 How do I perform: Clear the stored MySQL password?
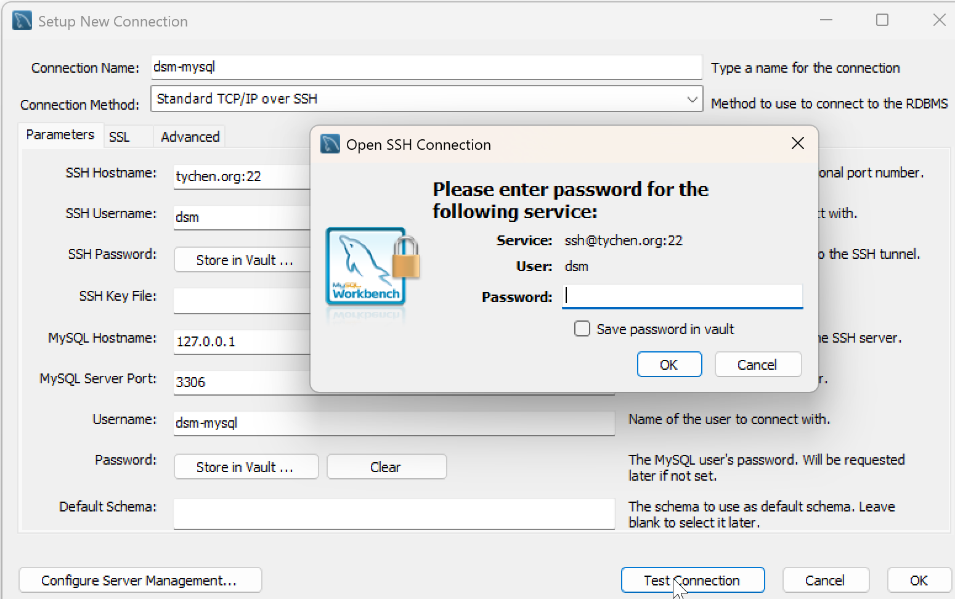[x=386, y=467]
